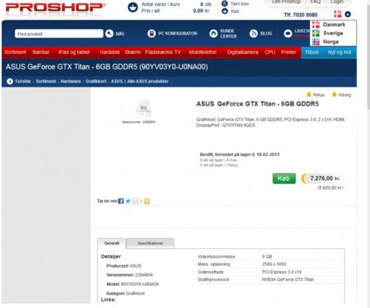Open the Blog RSS icon
The height and width of the screenshot is (308, 370).
pos(254,34)
